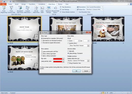Screen dimensions: 132x94
Task: Start slideshow From Current Slide
Action: (11, 10)
